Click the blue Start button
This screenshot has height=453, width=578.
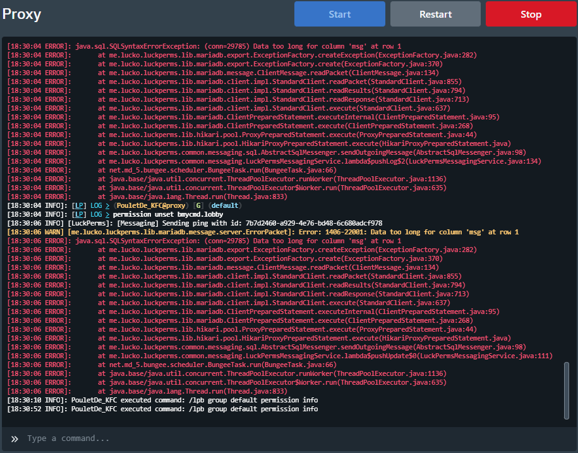tap(339, 14)
